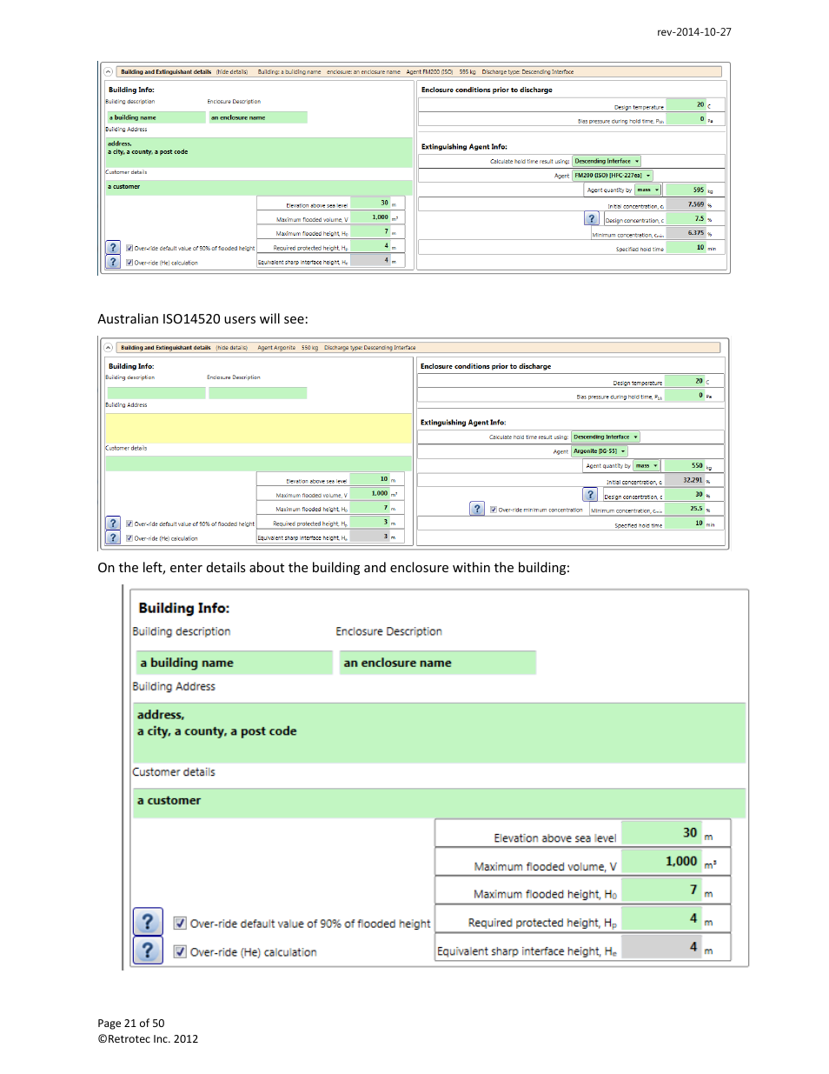
Task: Toggle 90% flooded height override checkbox, FM200 screenshot
Action: (x=129, y=248)
